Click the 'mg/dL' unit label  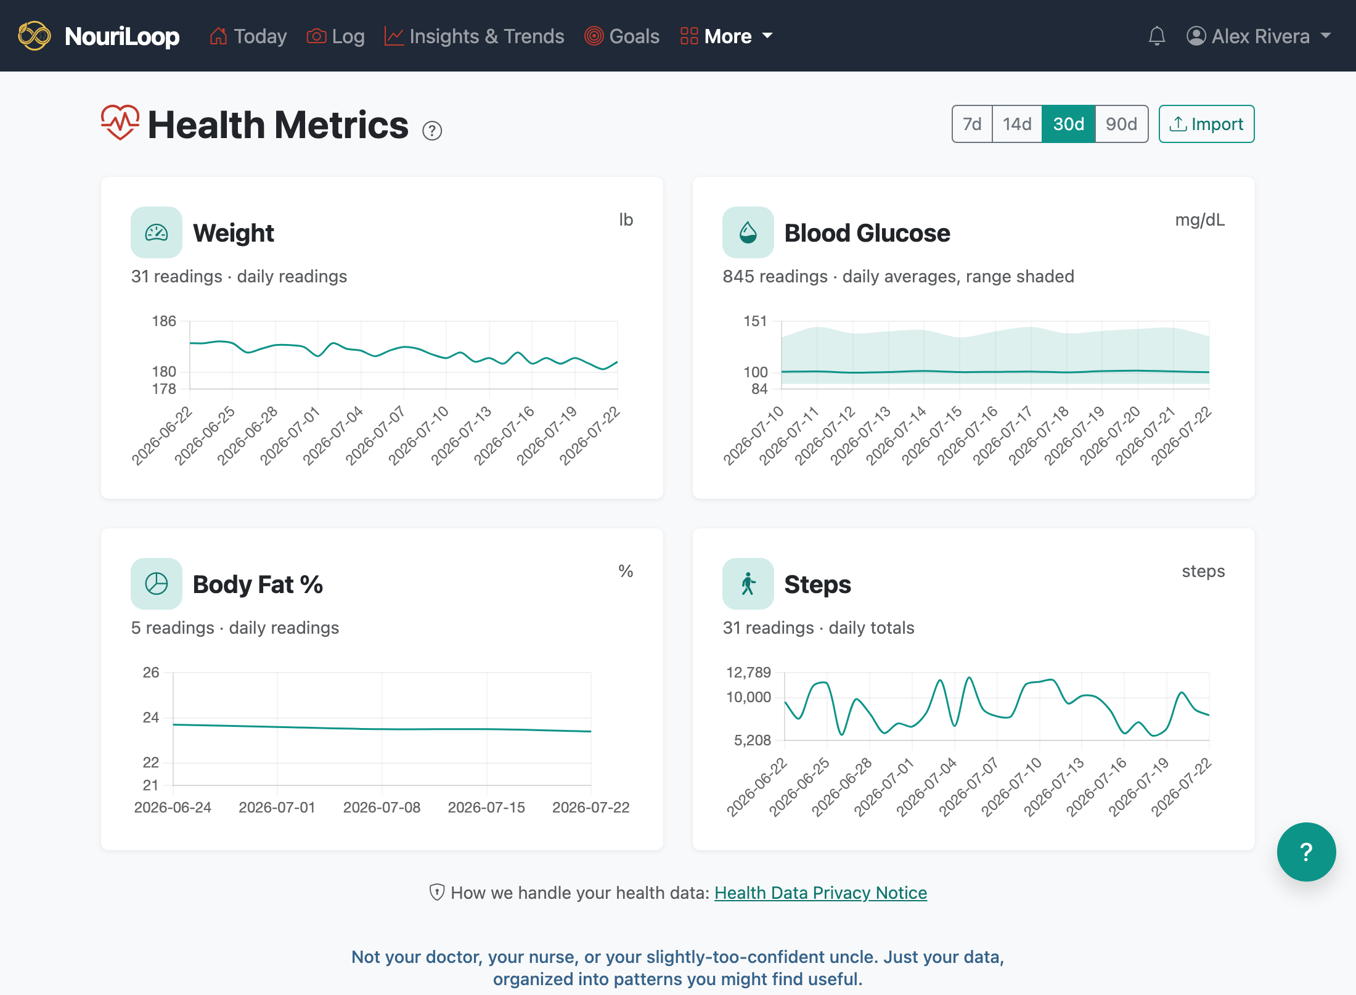(1199, 219)
